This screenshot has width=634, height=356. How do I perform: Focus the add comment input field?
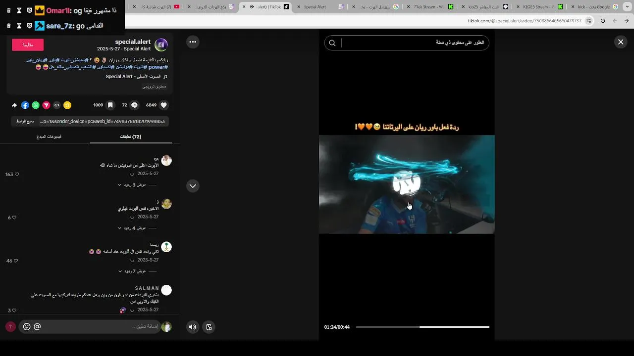90,327
